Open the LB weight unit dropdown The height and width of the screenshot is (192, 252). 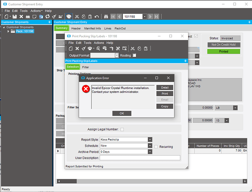pos(235,108)
